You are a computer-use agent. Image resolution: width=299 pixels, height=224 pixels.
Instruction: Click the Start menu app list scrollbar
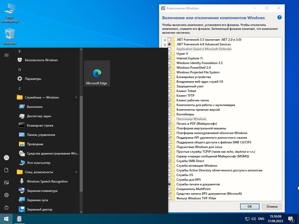pyautogui.click(x=81, y=144)
